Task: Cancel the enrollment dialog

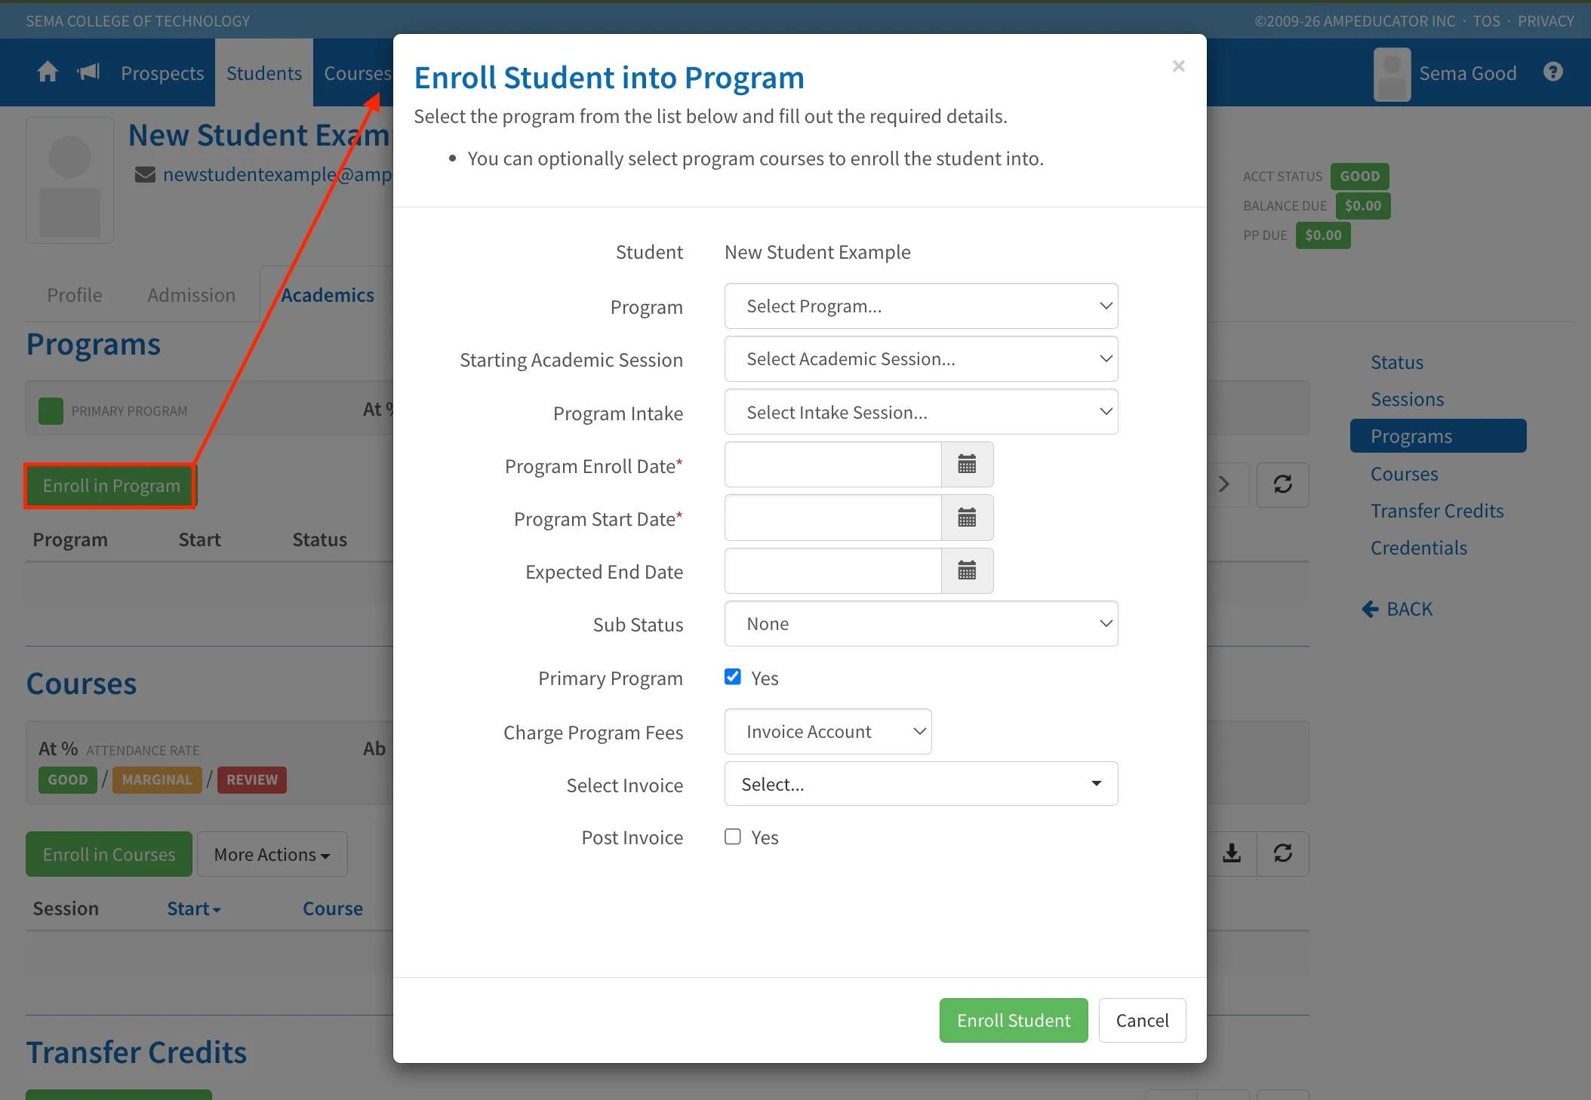Action: pyautogui.click(x=1142, y=1021)
